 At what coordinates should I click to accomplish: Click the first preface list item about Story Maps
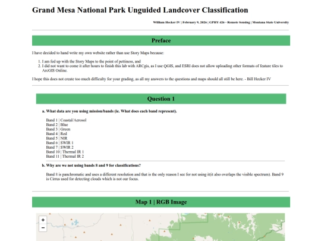(92, 61)
